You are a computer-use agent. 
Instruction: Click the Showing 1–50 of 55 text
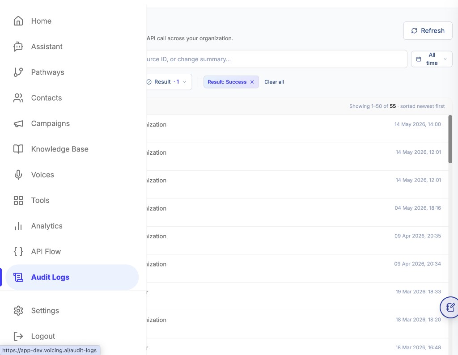[373, 106]
